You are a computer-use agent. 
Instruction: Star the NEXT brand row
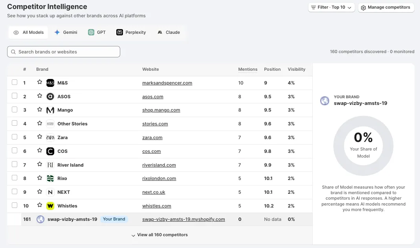[40, 191]
